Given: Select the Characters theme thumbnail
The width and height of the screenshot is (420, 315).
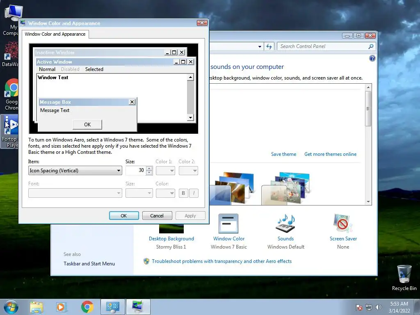Looking at the screenshot, I should click(x=285, y=188).
